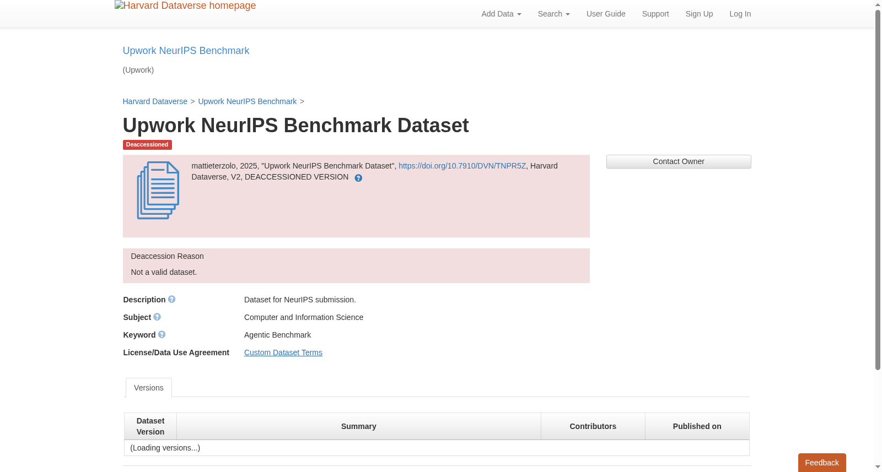
Task: Click the Subject help tooltip icon
Action: pos(157,317)
